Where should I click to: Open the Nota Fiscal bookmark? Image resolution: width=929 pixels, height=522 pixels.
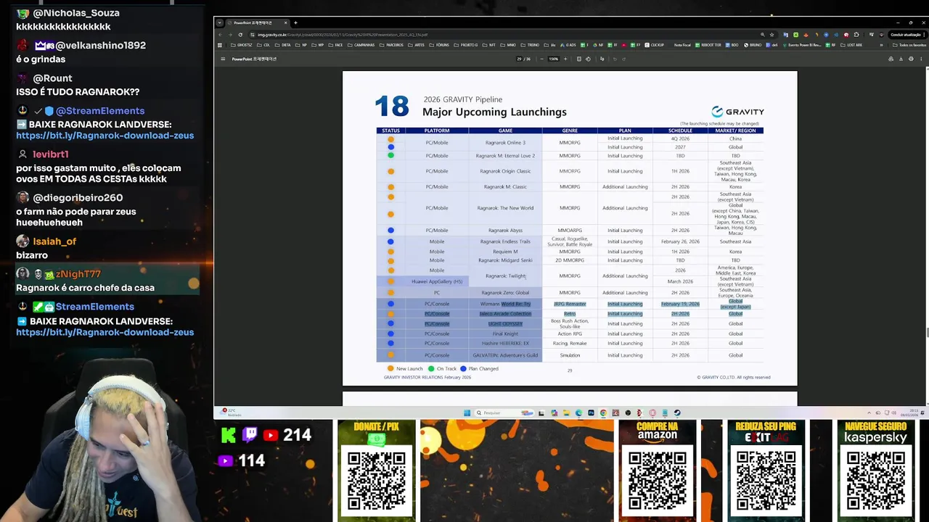coord(682,45)
